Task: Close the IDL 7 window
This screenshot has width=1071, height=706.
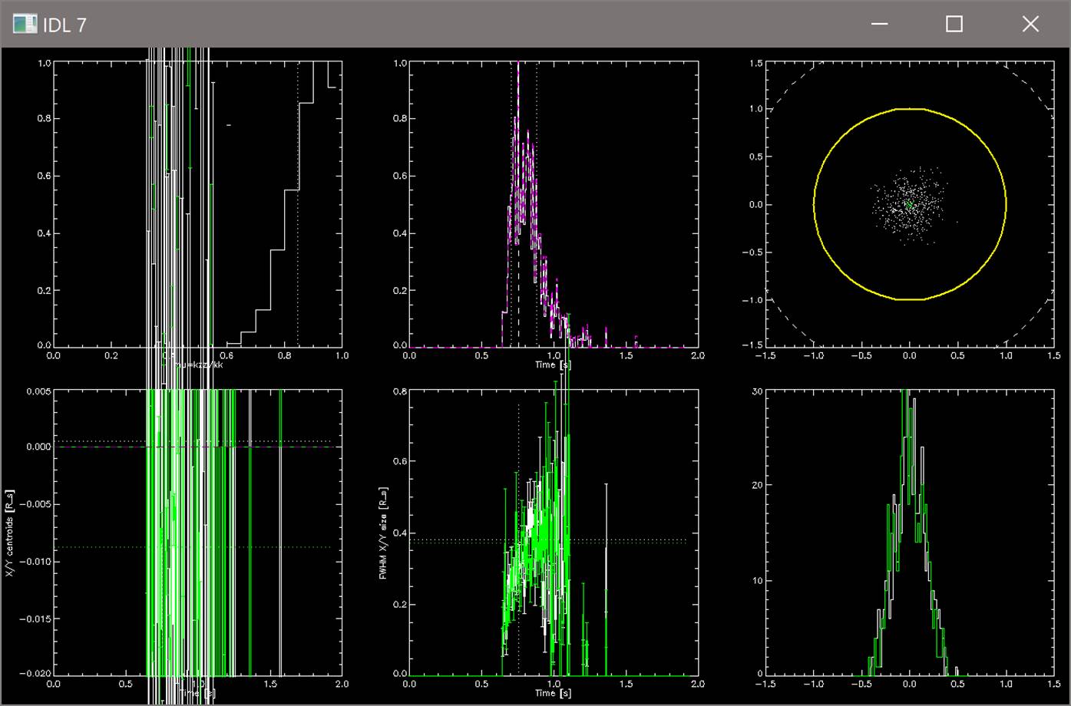Action: (x=1030, y=24)
